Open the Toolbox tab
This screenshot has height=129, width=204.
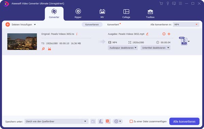tap(150, 14)
